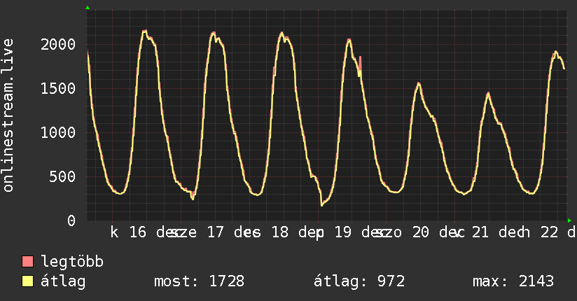Click the onlinestream.live vertical axis title
The height and width of the screenshot is (301, 577).
[x=8, y=115]
